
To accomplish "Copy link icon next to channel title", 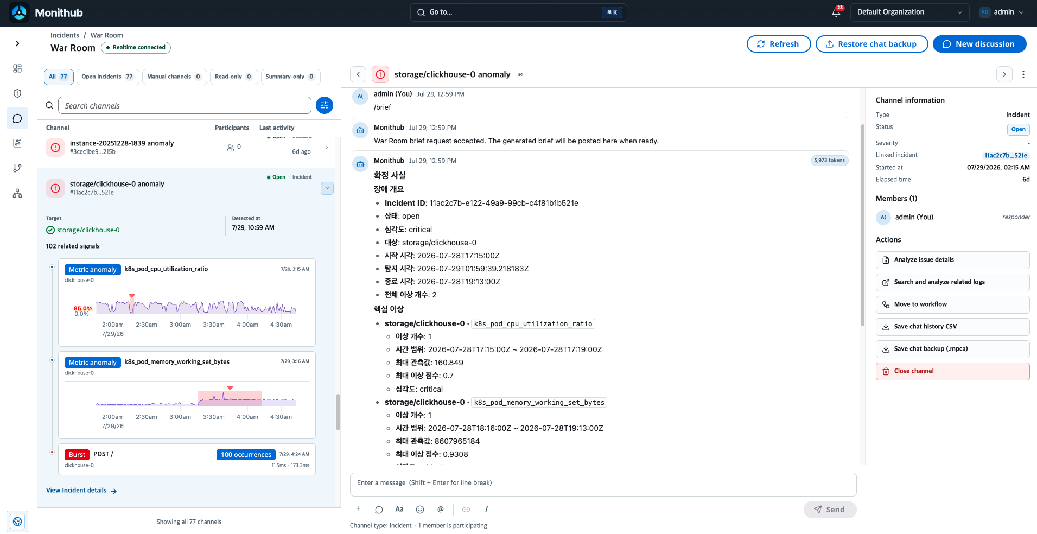I will coord(520,74).
